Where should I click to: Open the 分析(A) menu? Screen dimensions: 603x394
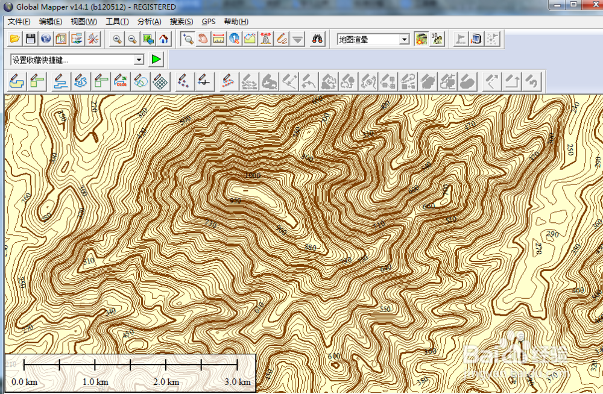tap(149, 22)
